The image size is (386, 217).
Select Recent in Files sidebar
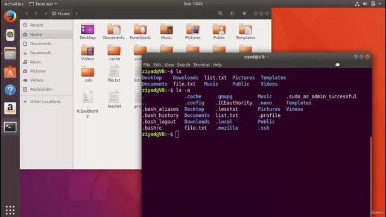click(46, 25)
